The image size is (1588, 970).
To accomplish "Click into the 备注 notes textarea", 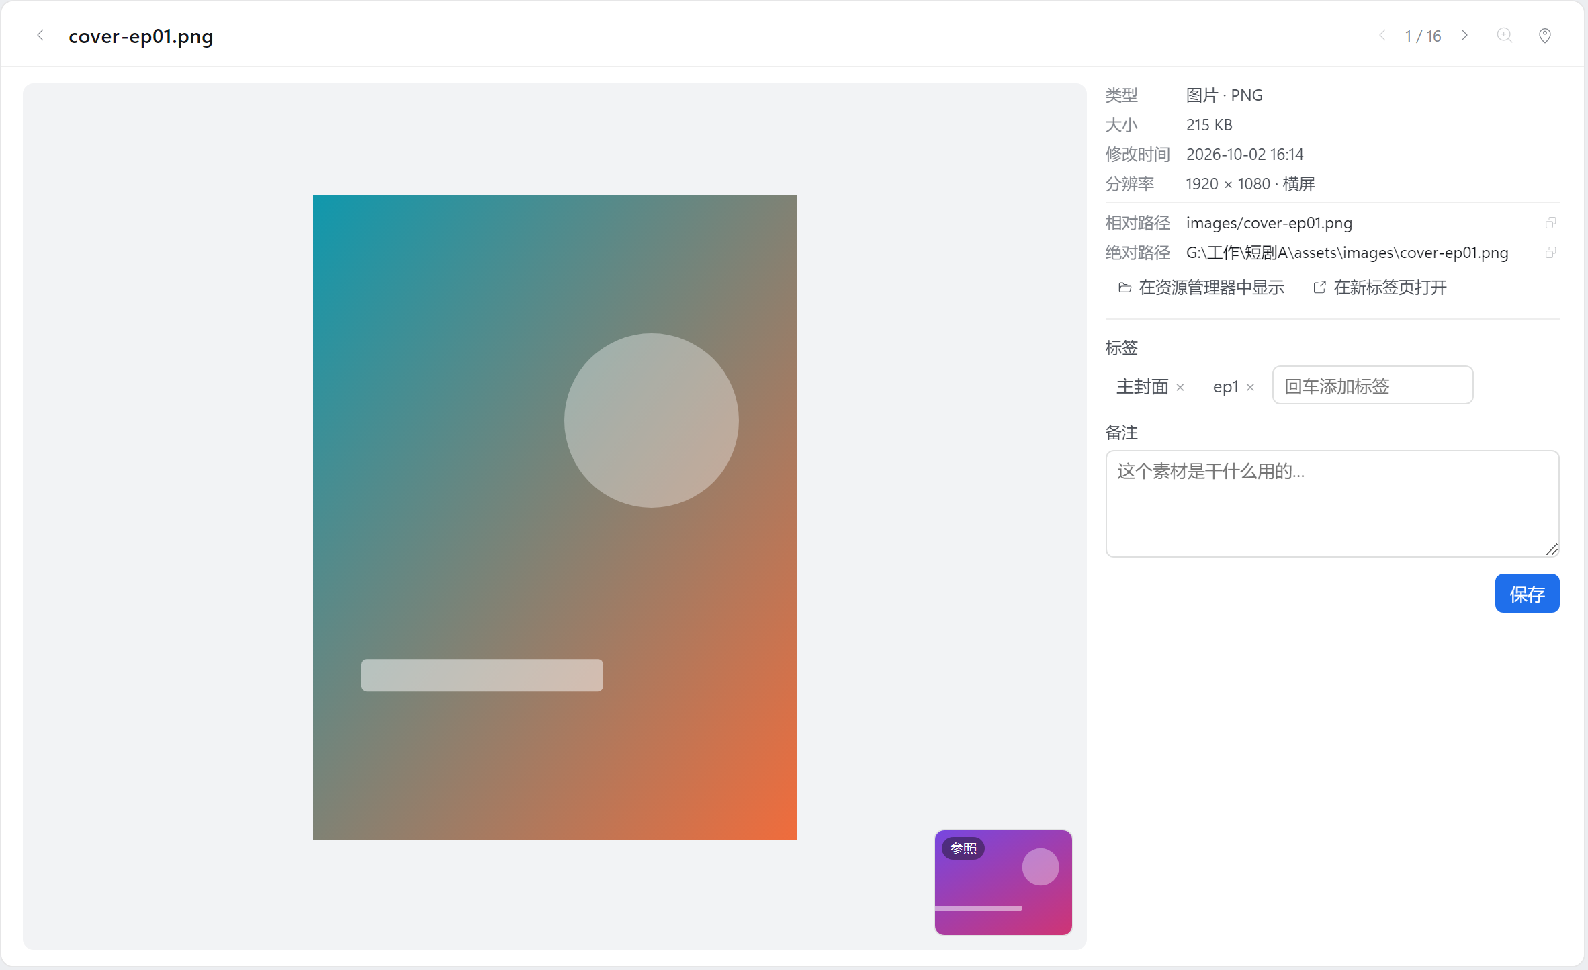I will [x=1332, y=504].
